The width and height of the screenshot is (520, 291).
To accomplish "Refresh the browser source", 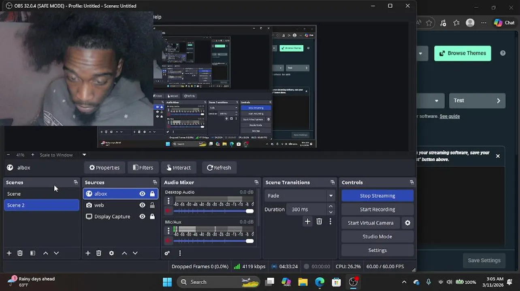I will pos(219,167).
